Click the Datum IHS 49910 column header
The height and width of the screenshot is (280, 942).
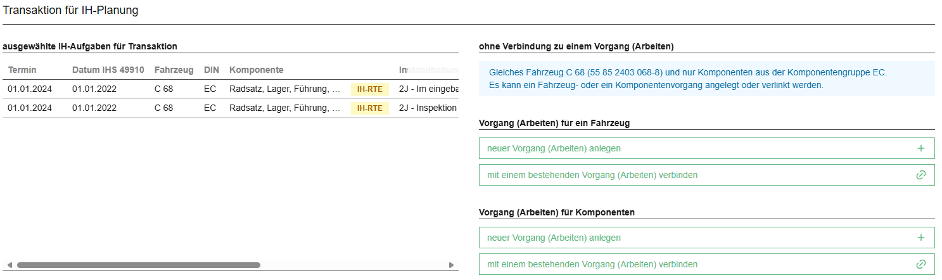[108, 70]
